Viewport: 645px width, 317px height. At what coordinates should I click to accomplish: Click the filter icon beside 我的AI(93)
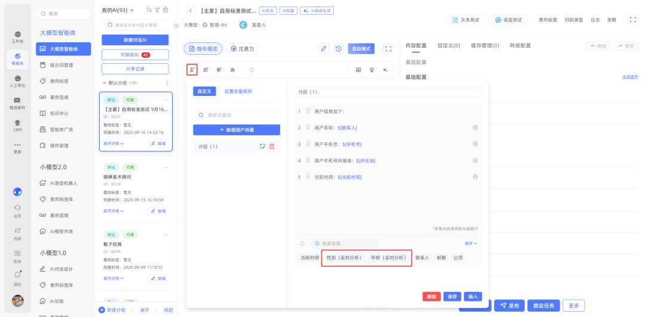click(157, 10)
